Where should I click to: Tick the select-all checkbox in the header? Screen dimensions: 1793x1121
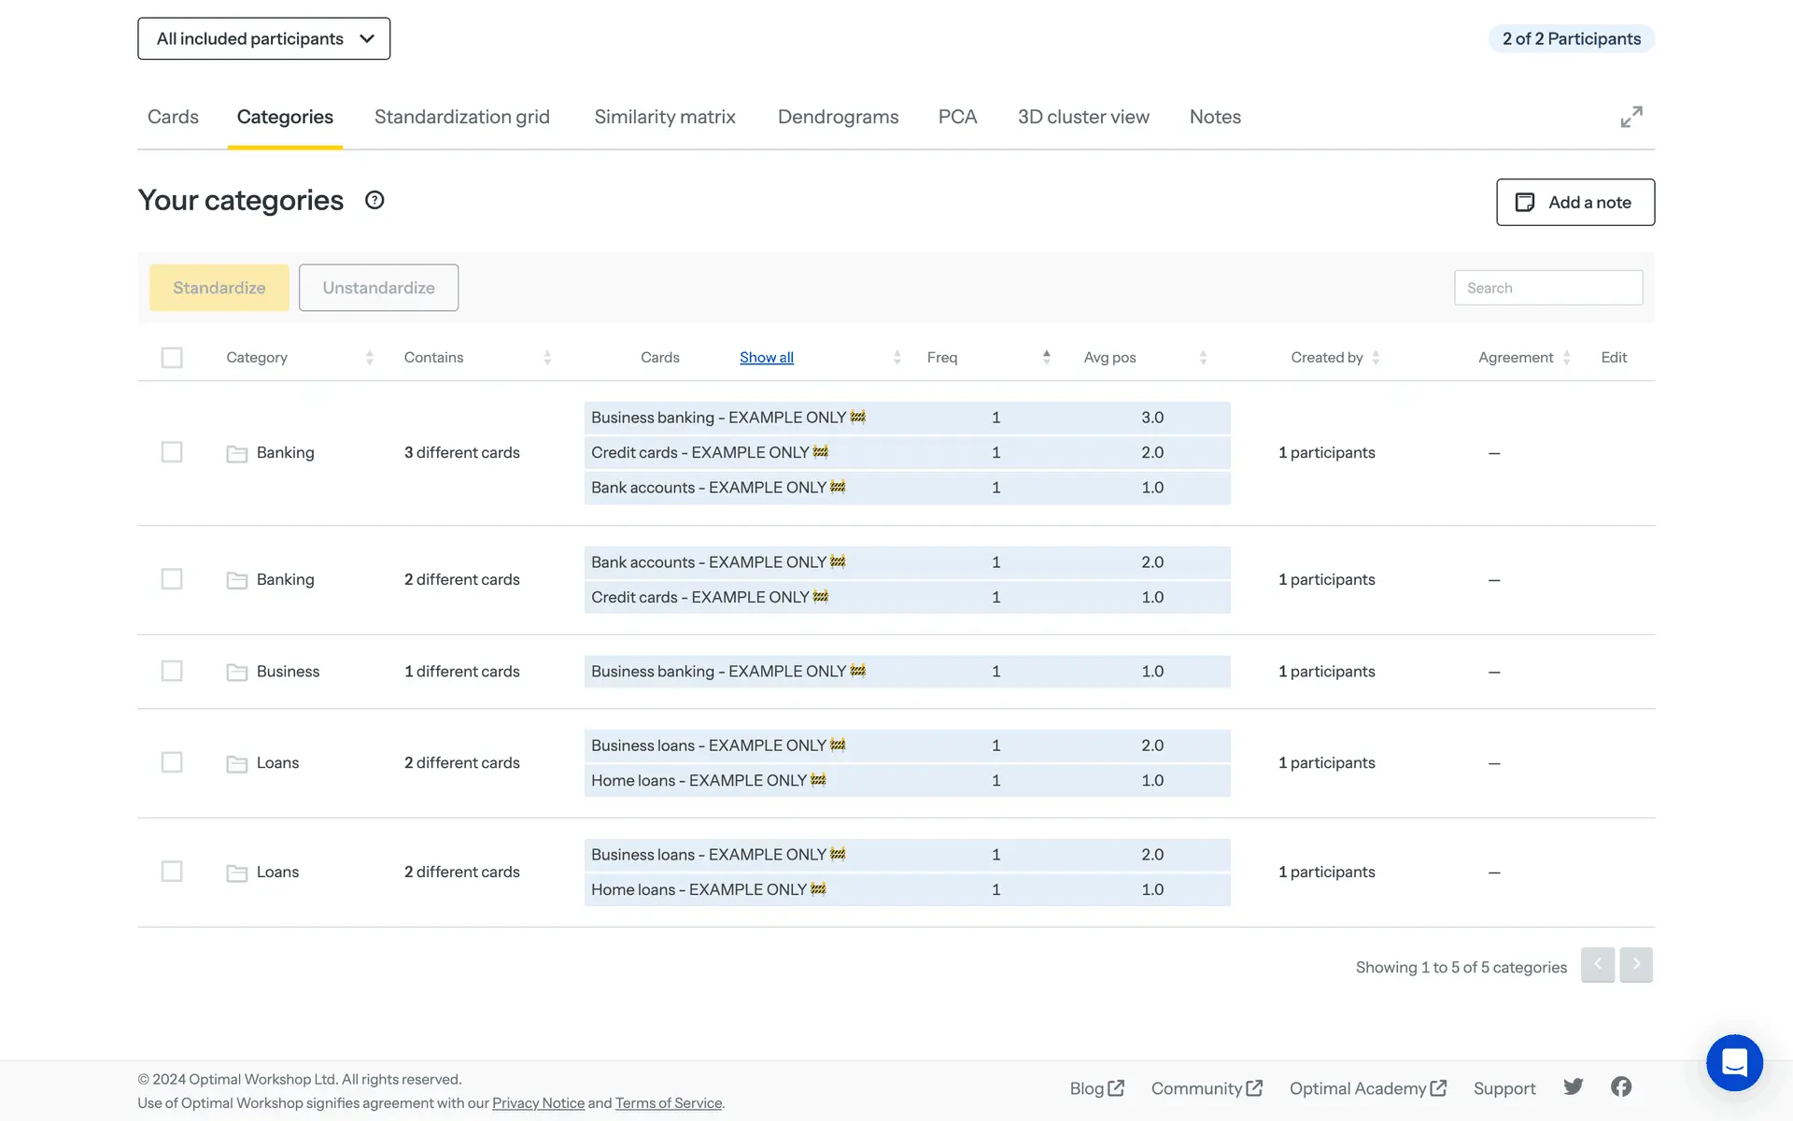point(172,358)
